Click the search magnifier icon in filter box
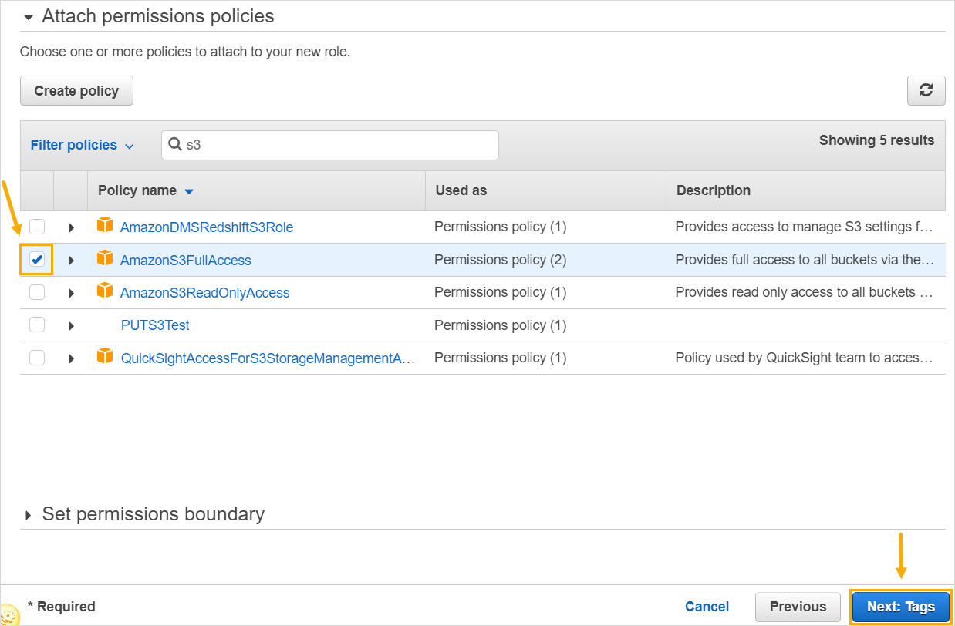This screenshot has width=955, height=626. click(x=175, y=144)
